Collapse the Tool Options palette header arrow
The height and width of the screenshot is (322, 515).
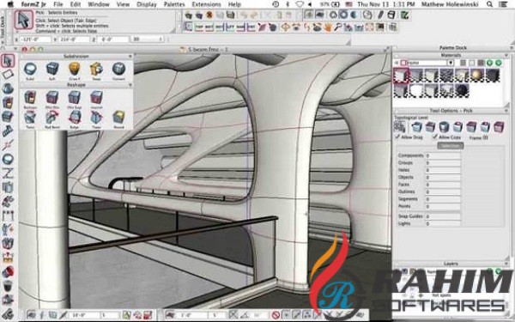pos(506,111)
